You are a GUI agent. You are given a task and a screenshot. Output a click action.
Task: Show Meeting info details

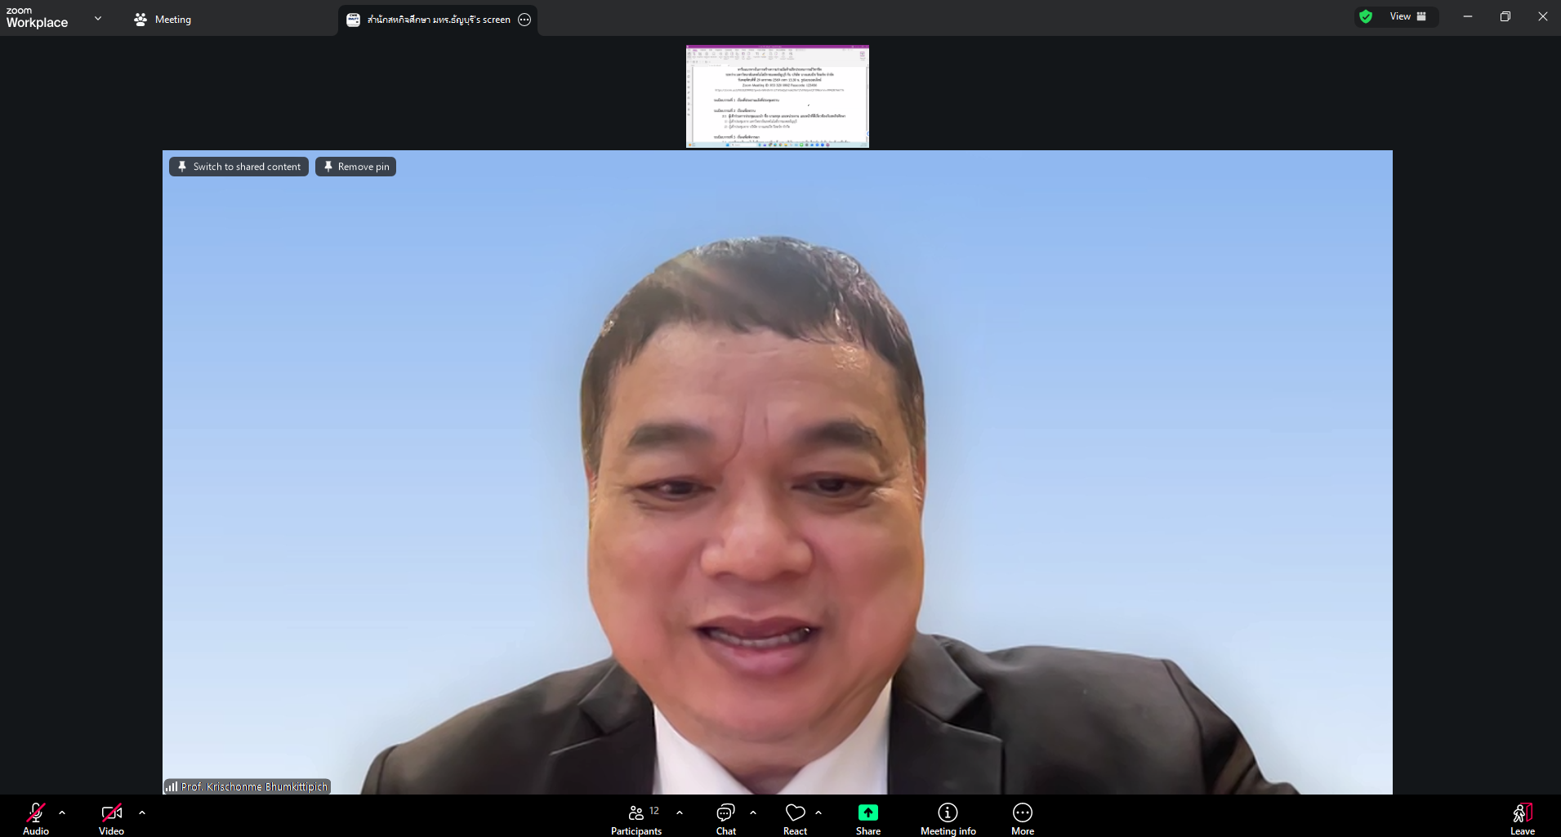pos(948,817)
